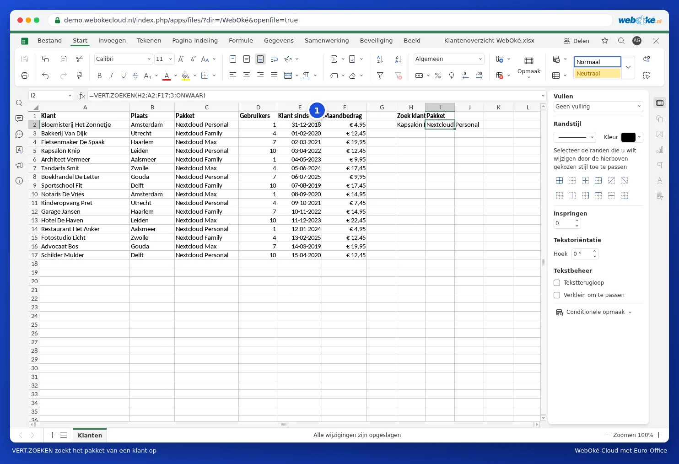Mark the file as favorite with the star
679x464 pixels.
(605, 41)
